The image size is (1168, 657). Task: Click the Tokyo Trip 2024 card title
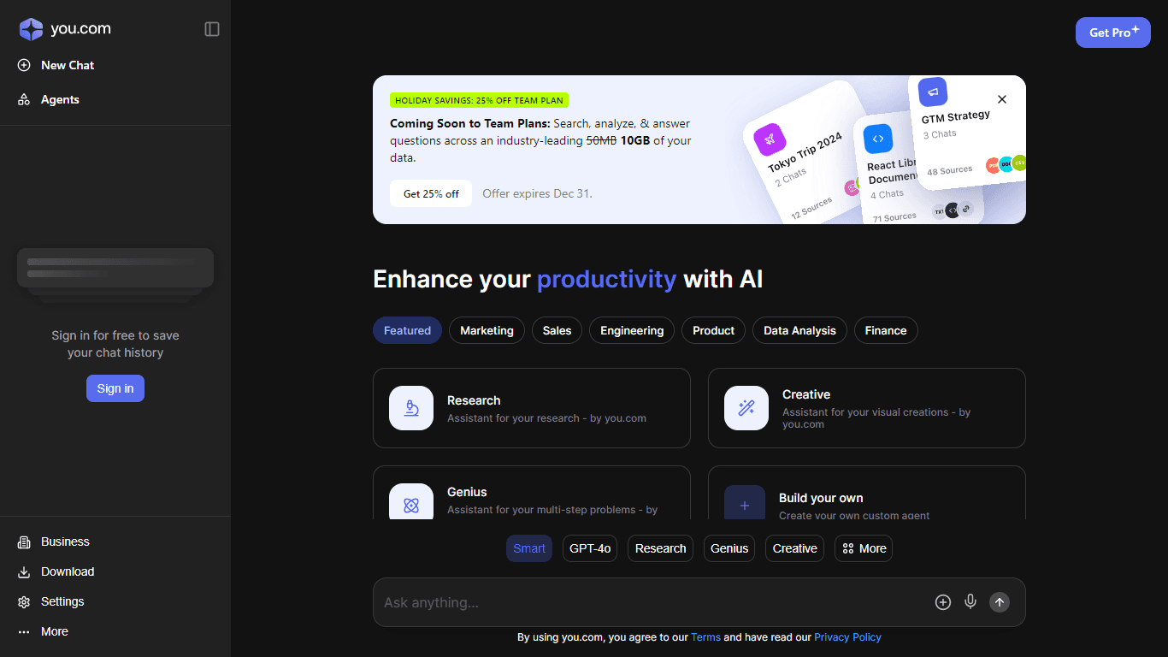(x=805, y=152)
